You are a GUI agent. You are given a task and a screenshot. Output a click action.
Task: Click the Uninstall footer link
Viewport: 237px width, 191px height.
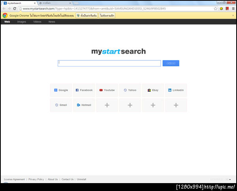[x=81, y=179]
